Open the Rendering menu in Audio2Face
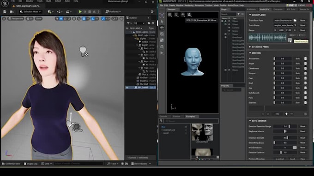The height and width of the screenshot is (176, 314). [189, 6]
